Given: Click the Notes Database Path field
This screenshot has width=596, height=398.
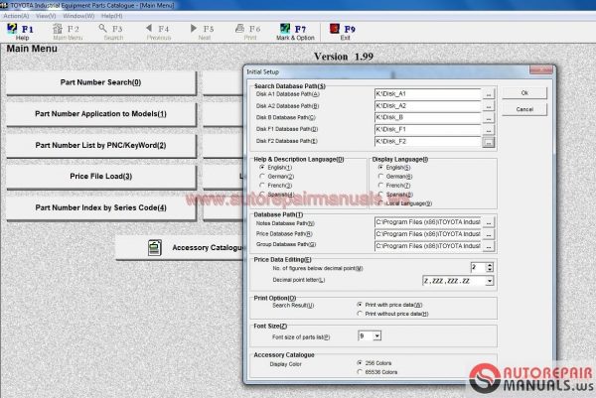Looking at the screenshot, I should tap(428, 222).
